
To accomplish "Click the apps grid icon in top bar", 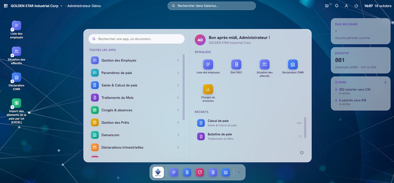I will point(6,6).
